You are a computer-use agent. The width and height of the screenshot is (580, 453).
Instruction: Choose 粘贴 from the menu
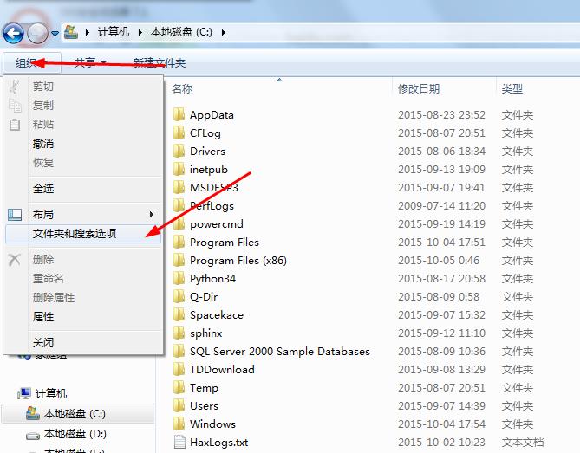(x=43, y=124)
